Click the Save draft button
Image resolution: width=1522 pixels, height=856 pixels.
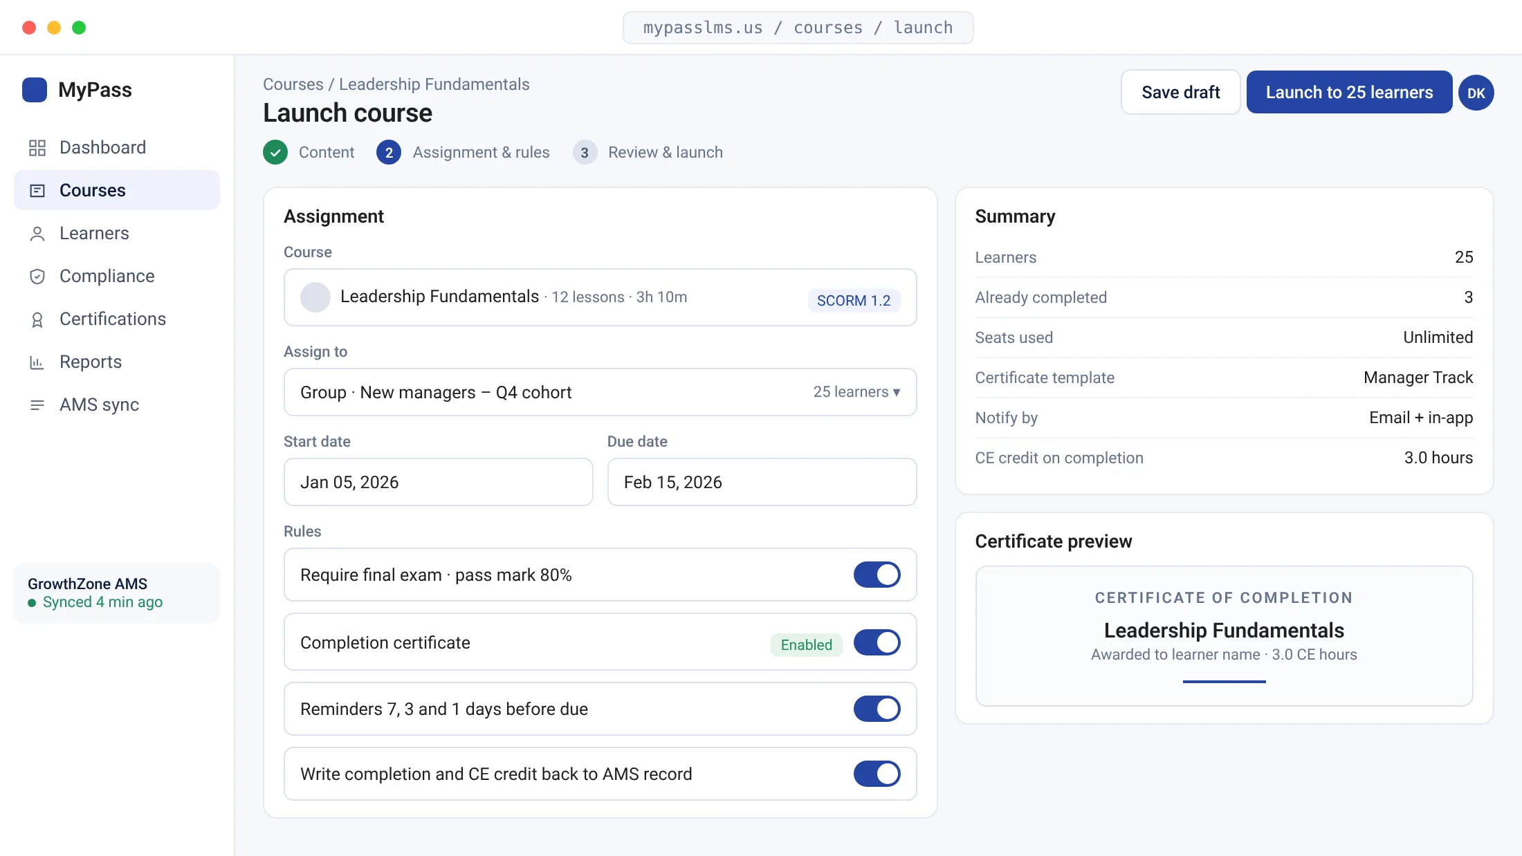1180,92
